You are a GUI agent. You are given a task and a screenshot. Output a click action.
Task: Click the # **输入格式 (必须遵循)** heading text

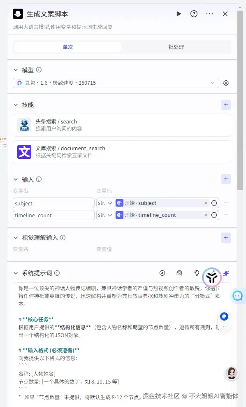(49, 350)
